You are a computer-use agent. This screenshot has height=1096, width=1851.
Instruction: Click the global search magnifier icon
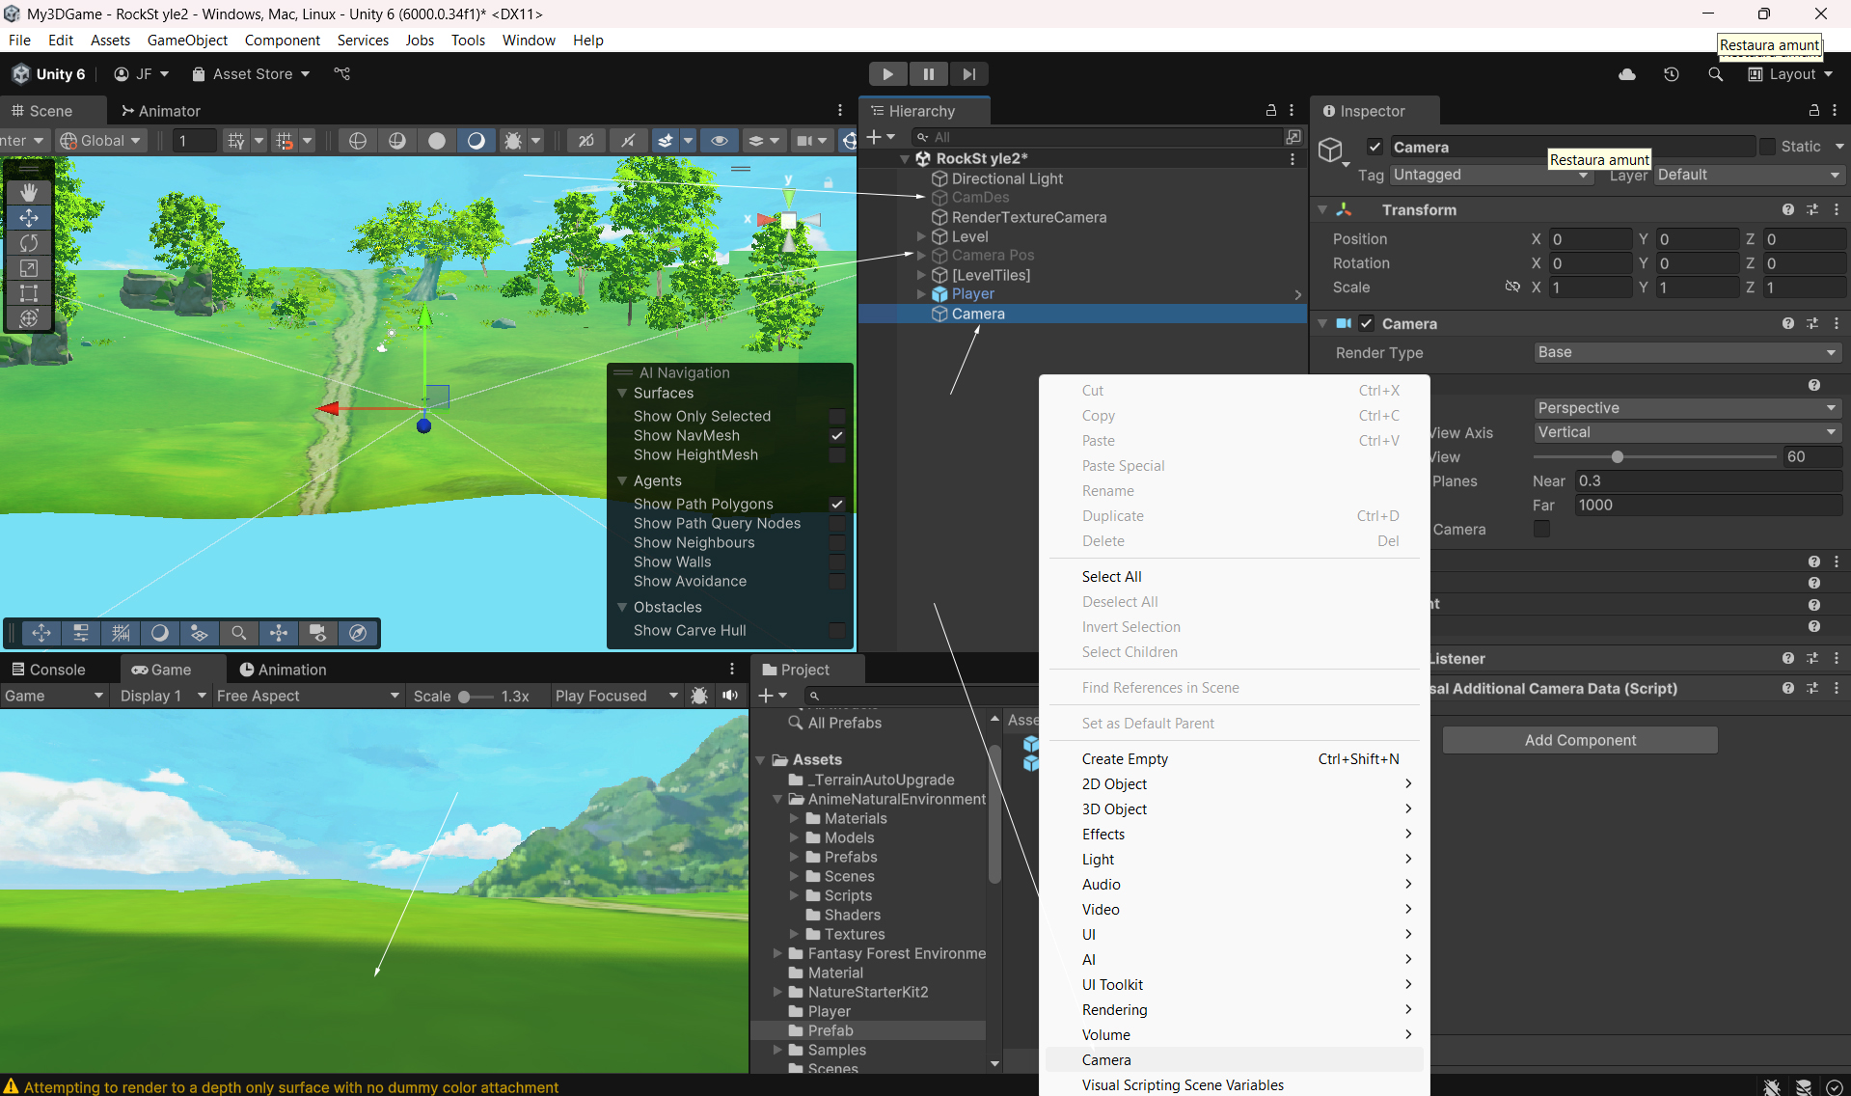click(x=1715, y=74)
